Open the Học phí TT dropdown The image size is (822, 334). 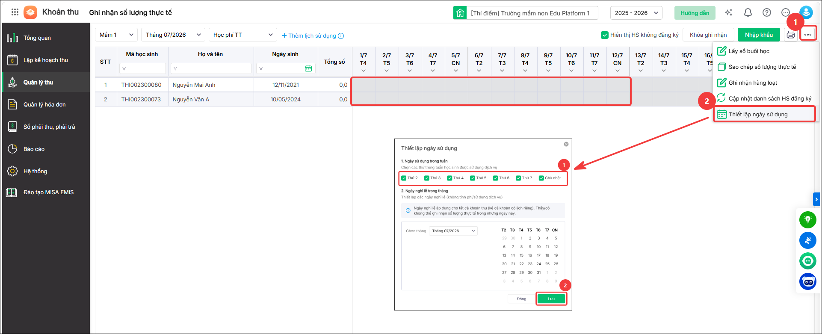tap(243, 35)
